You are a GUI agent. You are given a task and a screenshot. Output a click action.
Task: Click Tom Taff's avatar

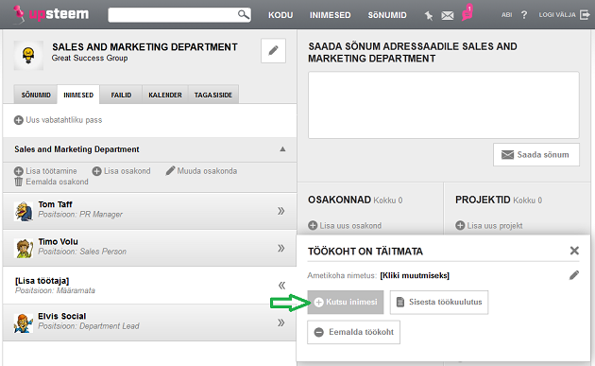coord(24,211)
